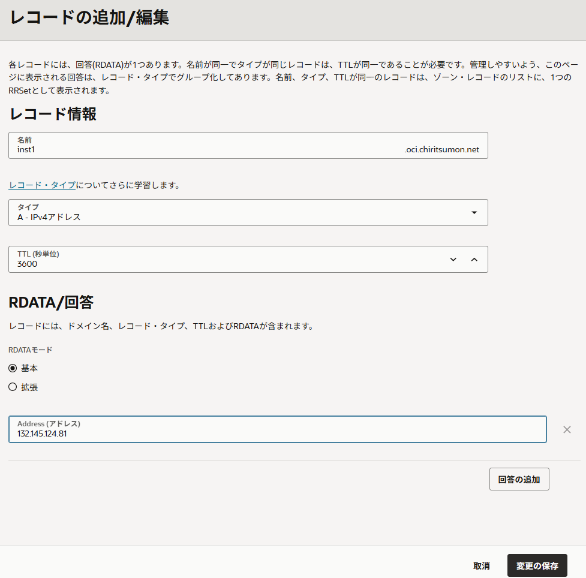Image resolution: width=586 pixels, height=578 pixels.
Task: Click the caret arrow in the タイプ field
Action: [474, 213]
